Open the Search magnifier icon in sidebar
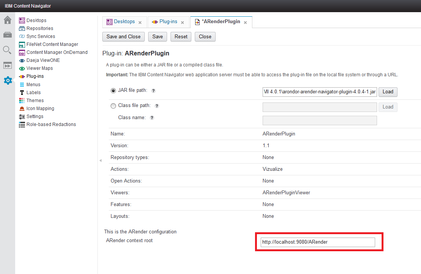Viewport: 421px width, 274px height. 7,50
